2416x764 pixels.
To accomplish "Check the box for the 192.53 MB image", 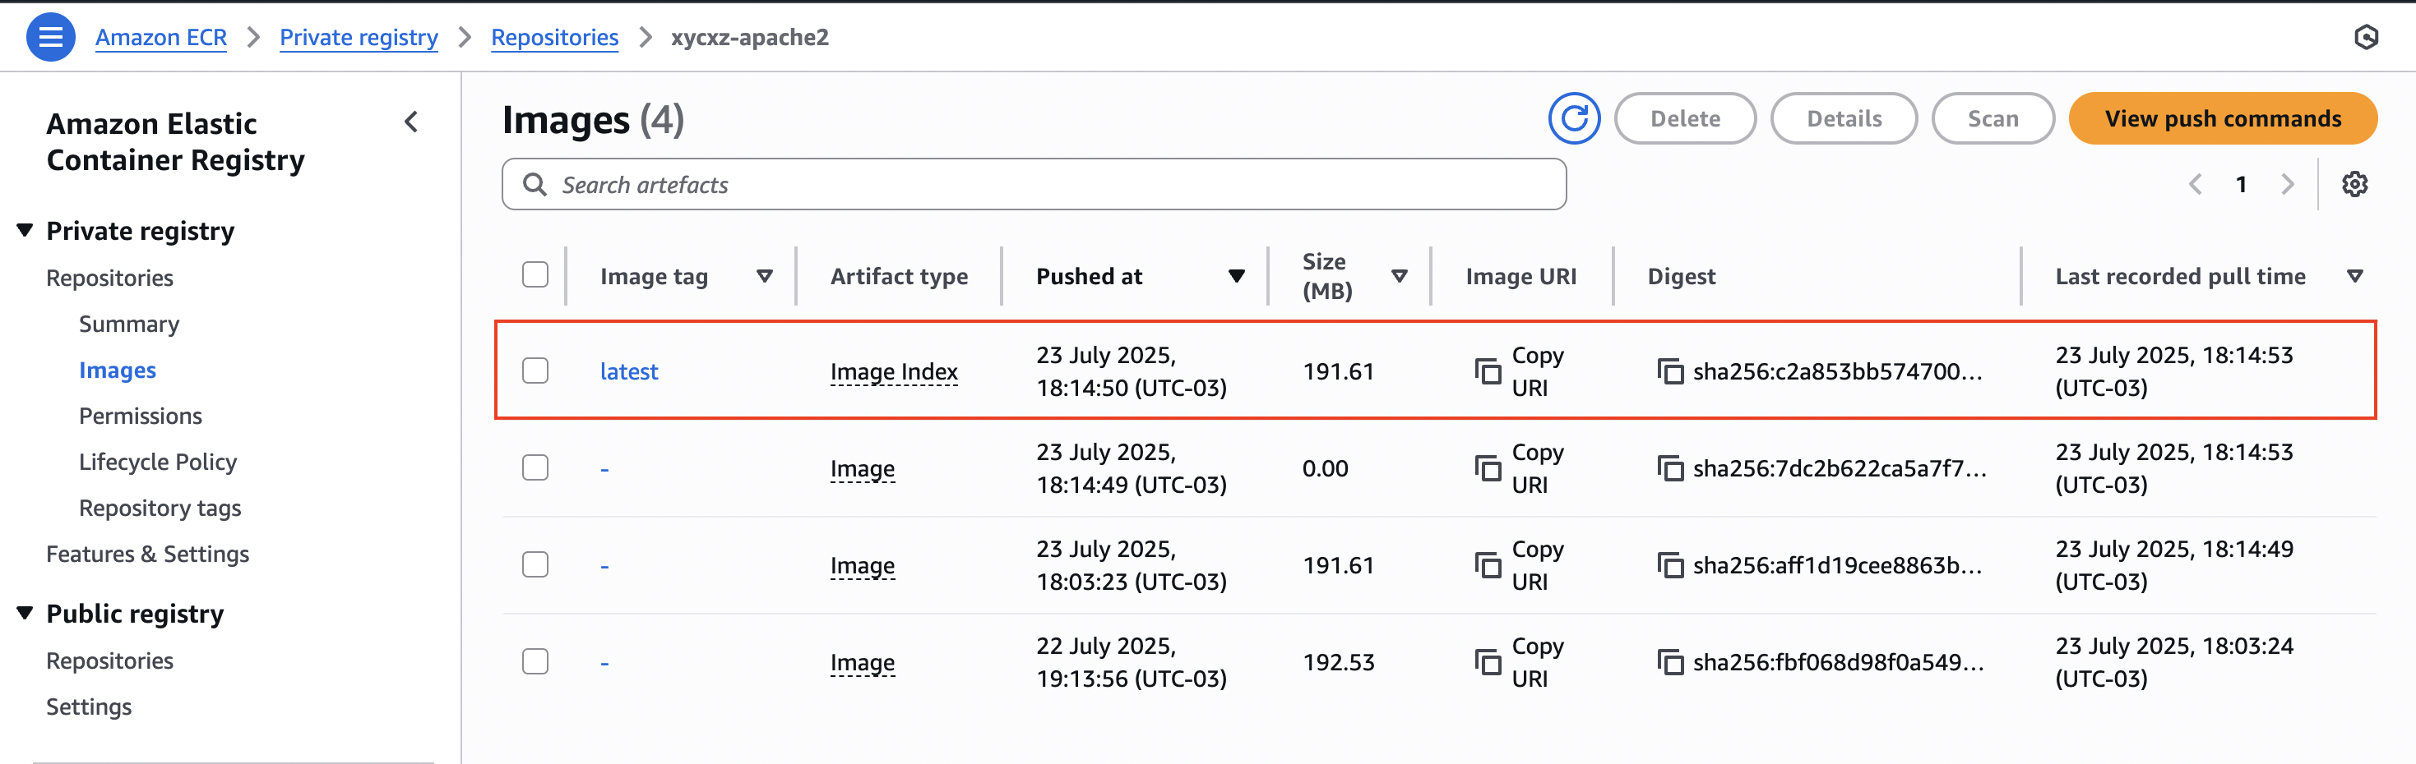I will pos(535,662).
